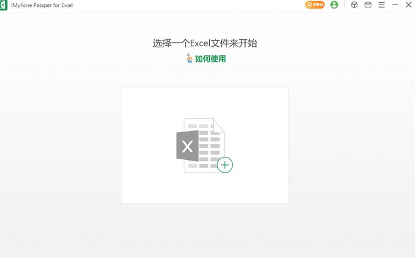This screenshot has height=258, width=415.
Task: Minimize the Passper for Excel window
Action: (395, 5)
